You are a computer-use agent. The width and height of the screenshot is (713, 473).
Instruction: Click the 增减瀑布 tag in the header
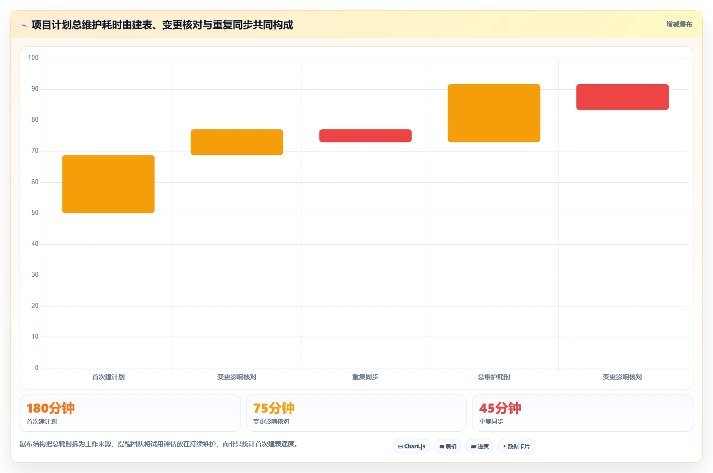pyautogui.click(x=679, y=24)
